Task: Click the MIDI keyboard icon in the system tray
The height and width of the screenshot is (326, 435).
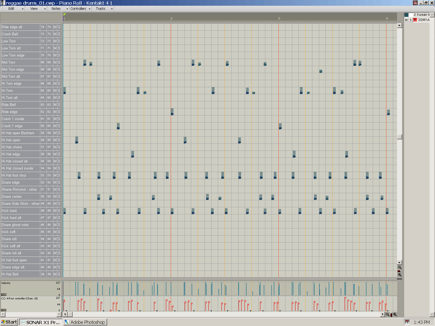Action: coord(407,322)
